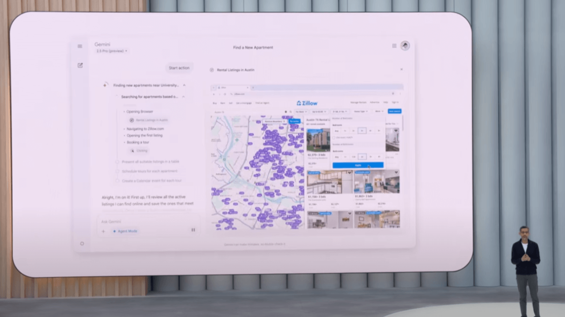Save the kitchen photo listing with its heart
Screen dimensions: 565x317
pos(349,173)
